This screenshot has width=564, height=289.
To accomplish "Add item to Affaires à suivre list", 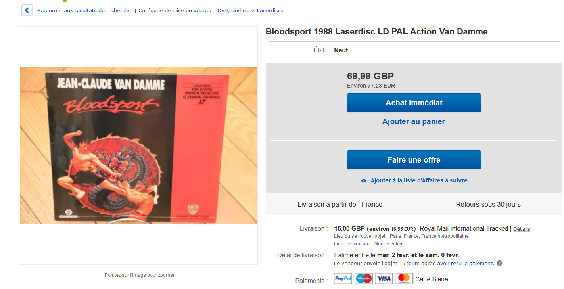I will [x=419, y=180].
